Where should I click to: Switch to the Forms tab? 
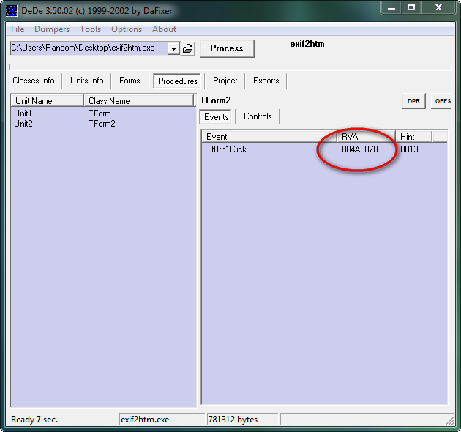click(130, 81)
